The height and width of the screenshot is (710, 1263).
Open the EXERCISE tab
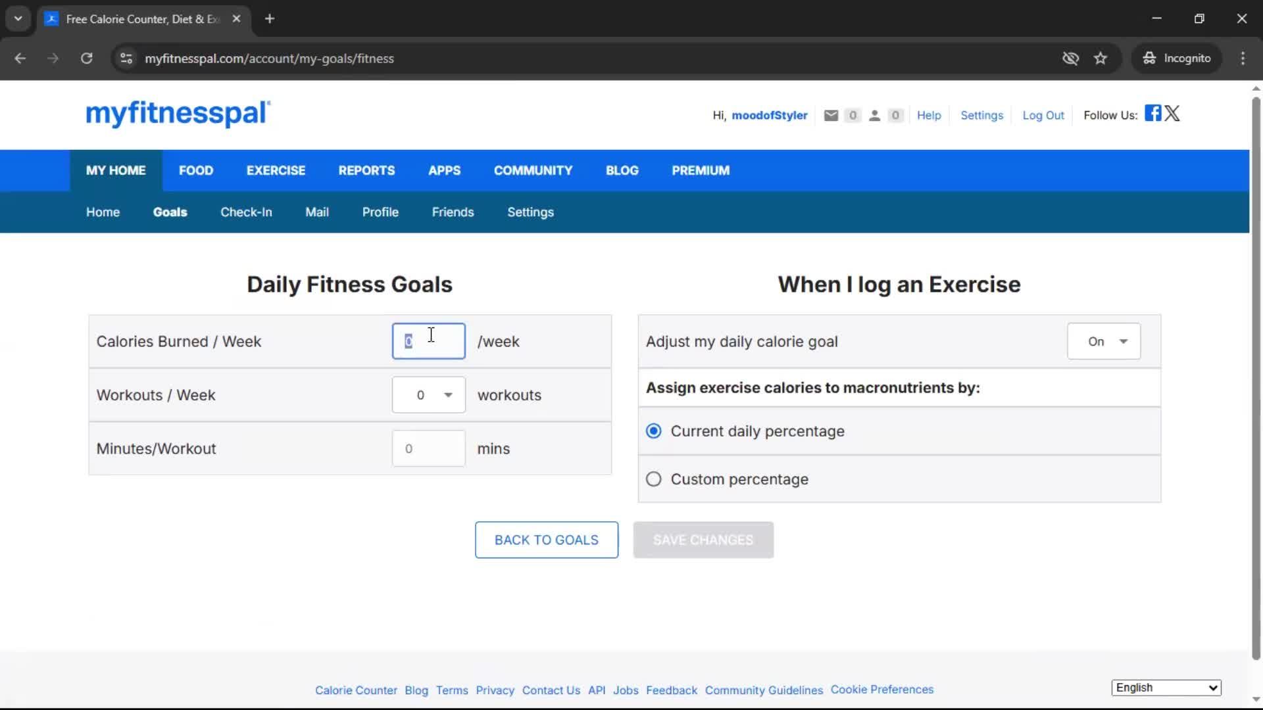coord(276,170)
